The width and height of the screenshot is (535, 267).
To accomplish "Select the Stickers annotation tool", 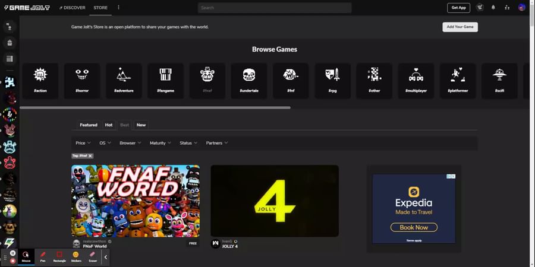I will (76, 257).
